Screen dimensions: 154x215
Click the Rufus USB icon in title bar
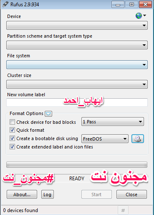[x=5, y=4]
